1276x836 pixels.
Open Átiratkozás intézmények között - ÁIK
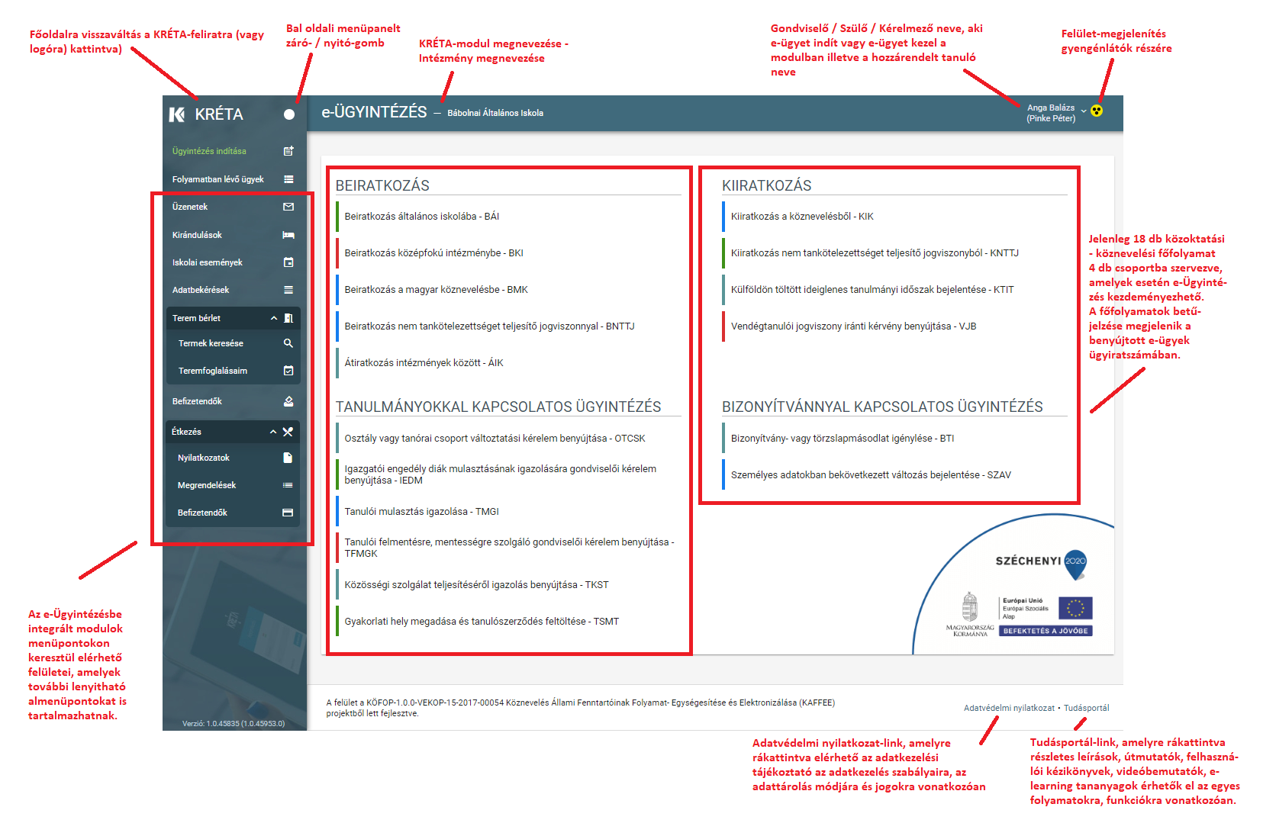[x=424, y=363]
